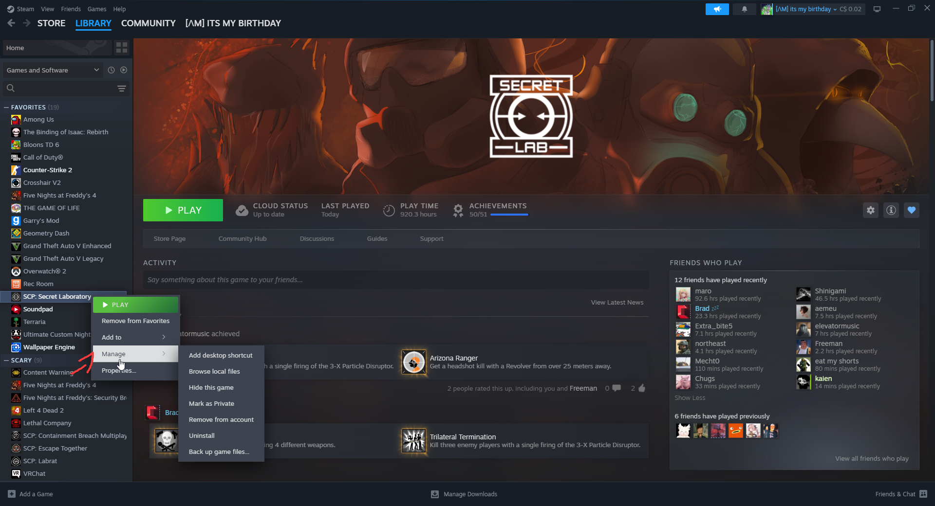Open the Steam menu

tap(25, 9)
